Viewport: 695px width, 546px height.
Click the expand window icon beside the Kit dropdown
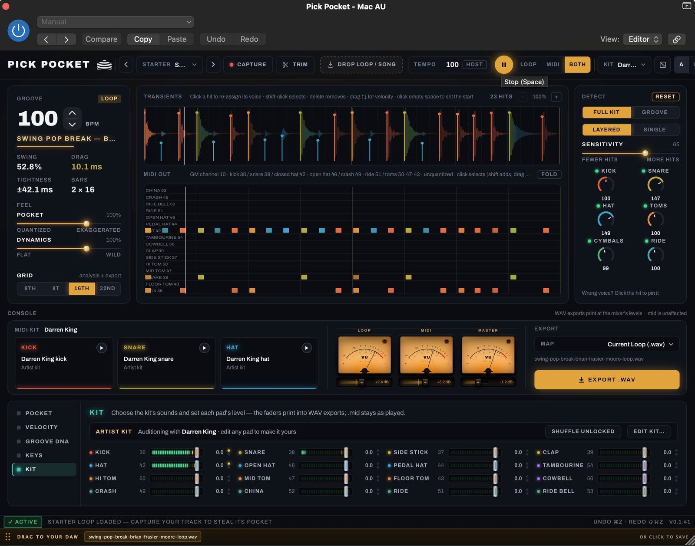(663, 65)
